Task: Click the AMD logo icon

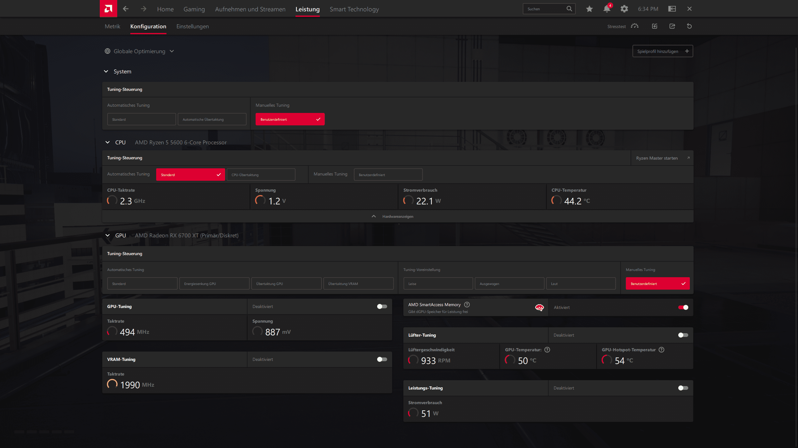Action: 108,9
